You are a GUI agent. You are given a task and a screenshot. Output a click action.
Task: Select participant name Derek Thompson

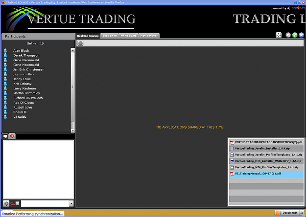26,55
